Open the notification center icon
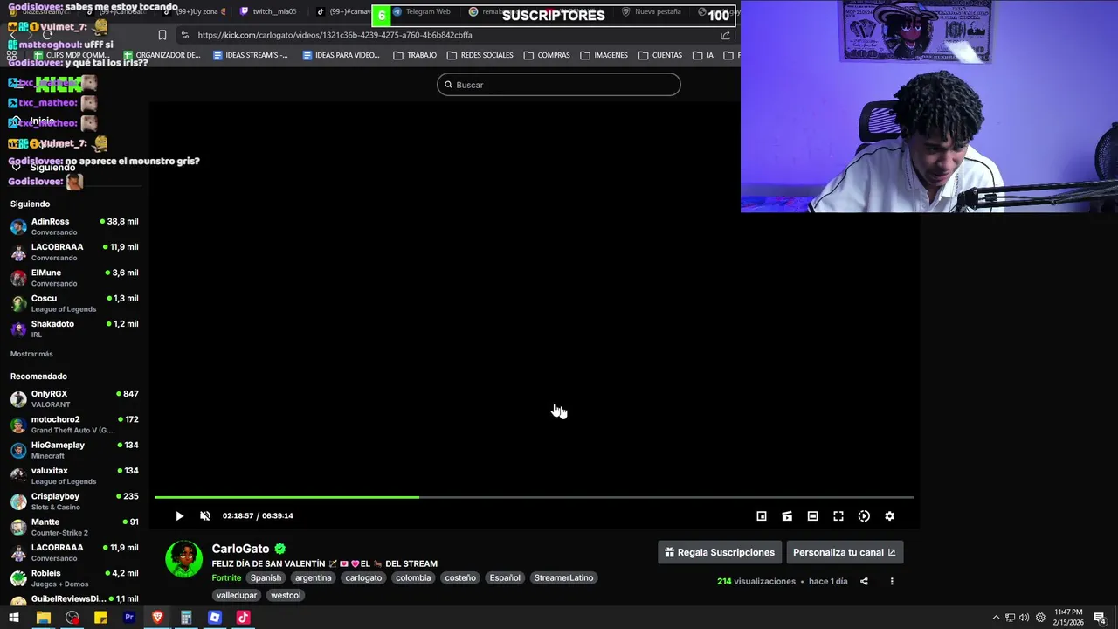 click(1101, 618)
